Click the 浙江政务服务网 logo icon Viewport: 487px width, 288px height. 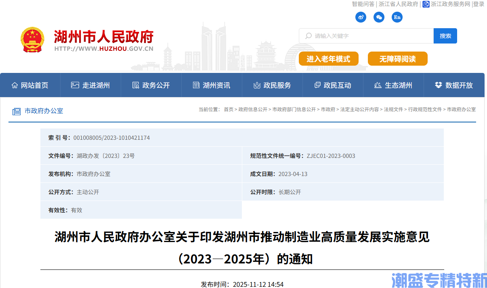point(425,4)
